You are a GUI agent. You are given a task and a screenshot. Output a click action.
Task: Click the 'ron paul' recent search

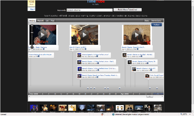point(71,16)
